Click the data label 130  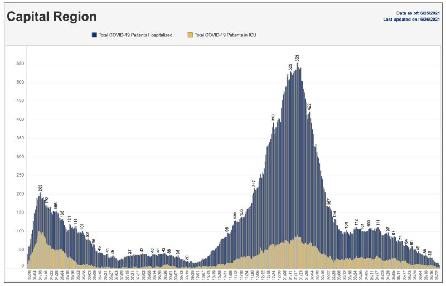point(235,215)
